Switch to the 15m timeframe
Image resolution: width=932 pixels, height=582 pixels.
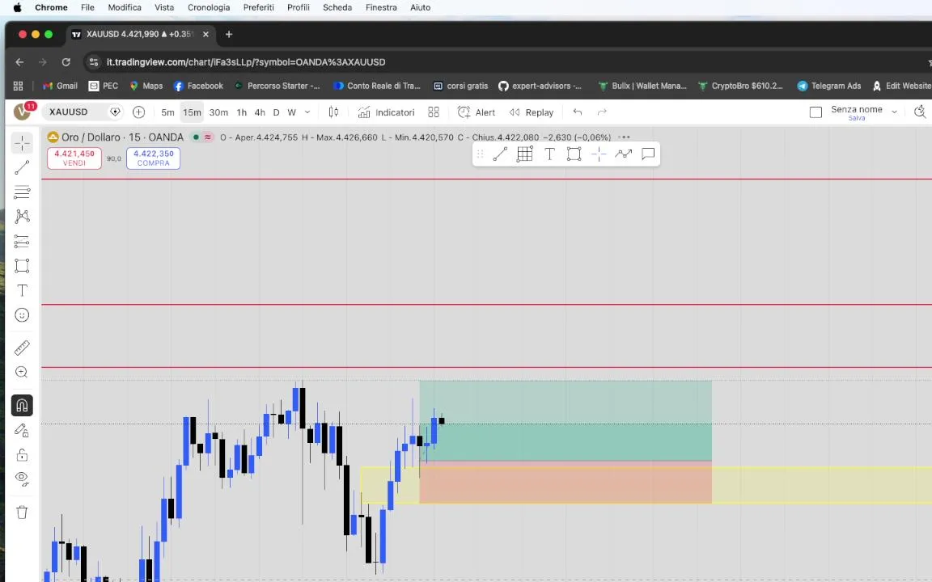point(192,112)
